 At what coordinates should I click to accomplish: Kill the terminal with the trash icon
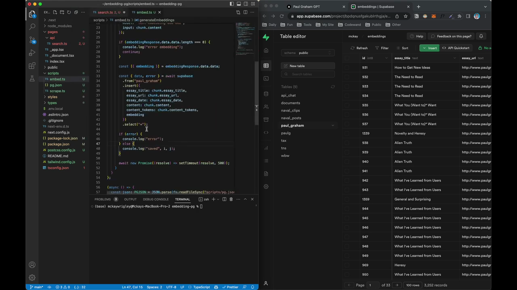pos(231,199)
